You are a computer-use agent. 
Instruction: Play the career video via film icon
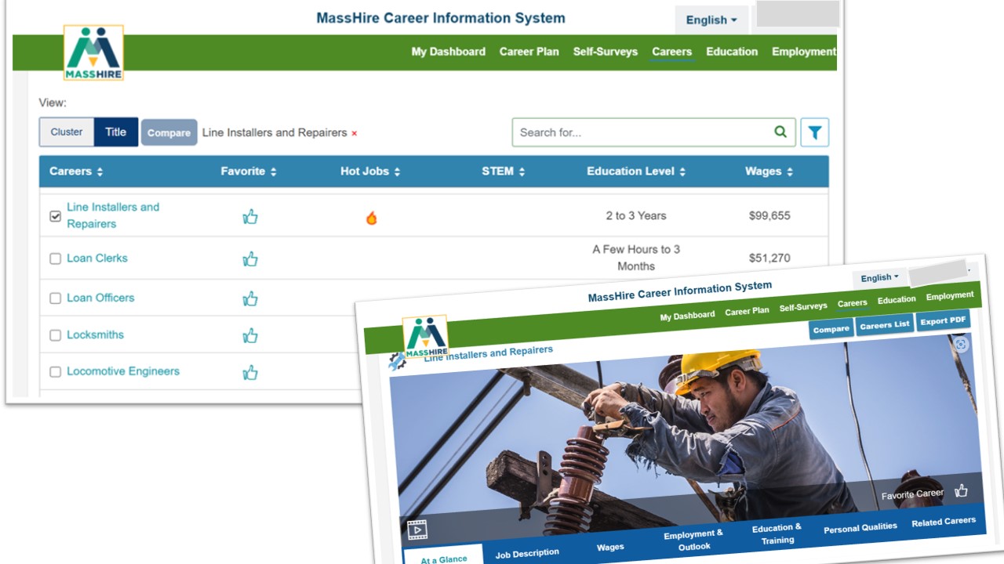[x=417, y=530]
